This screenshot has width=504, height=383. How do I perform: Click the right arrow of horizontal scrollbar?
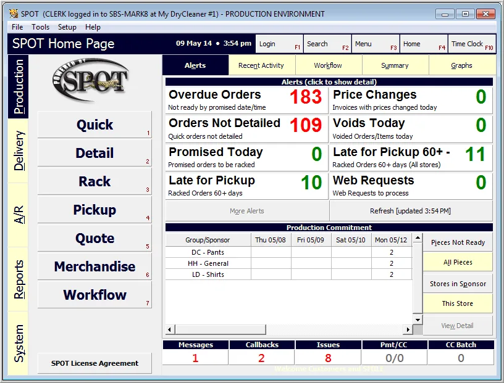point(408,329)
